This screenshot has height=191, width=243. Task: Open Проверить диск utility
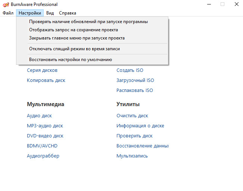coord(134,136)
